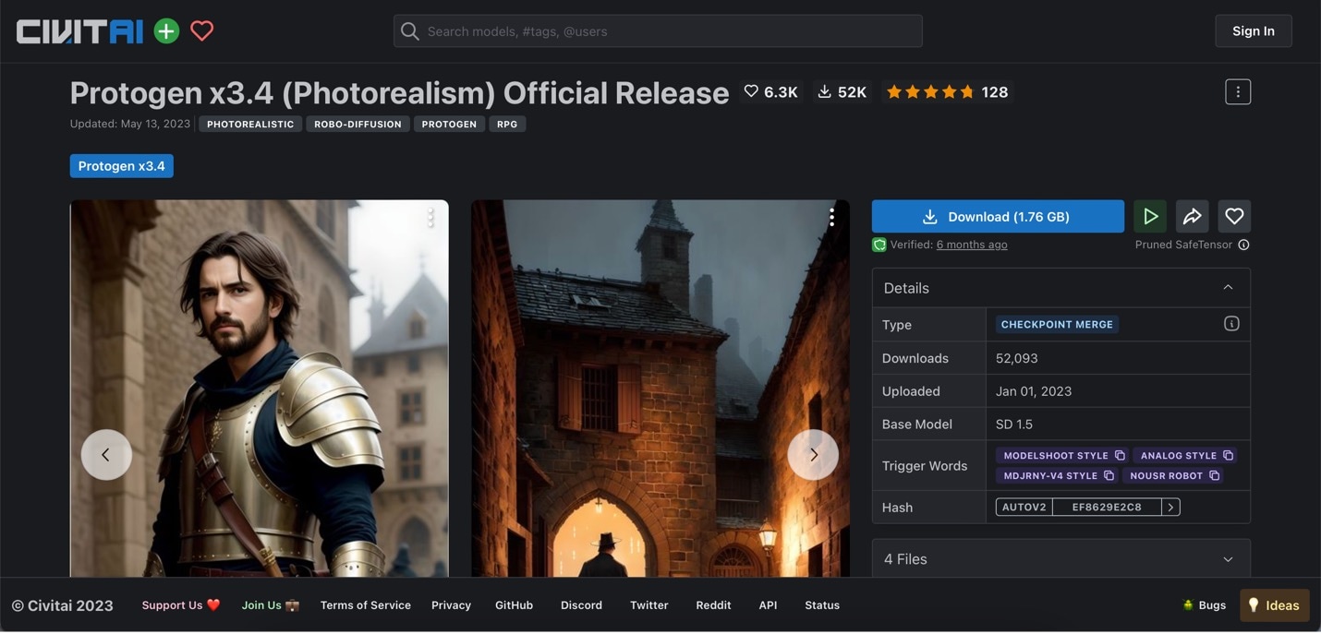Click the 52K downloads badge

pos(842,92)
